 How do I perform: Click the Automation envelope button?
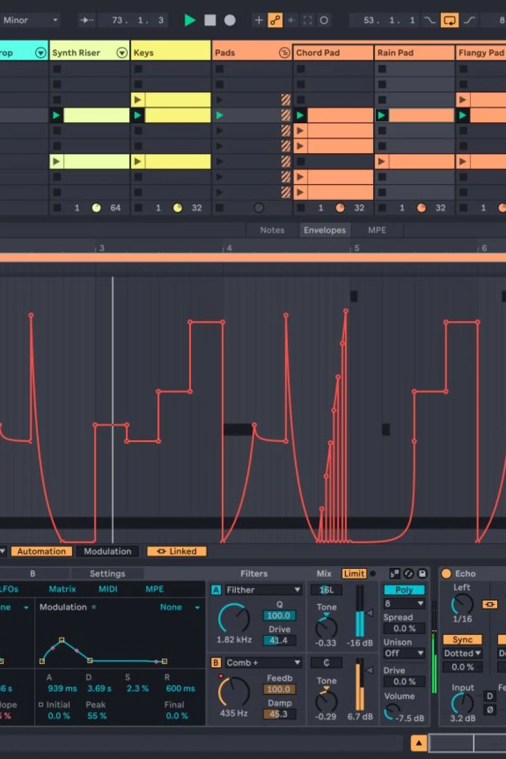[x=42, y=552]
